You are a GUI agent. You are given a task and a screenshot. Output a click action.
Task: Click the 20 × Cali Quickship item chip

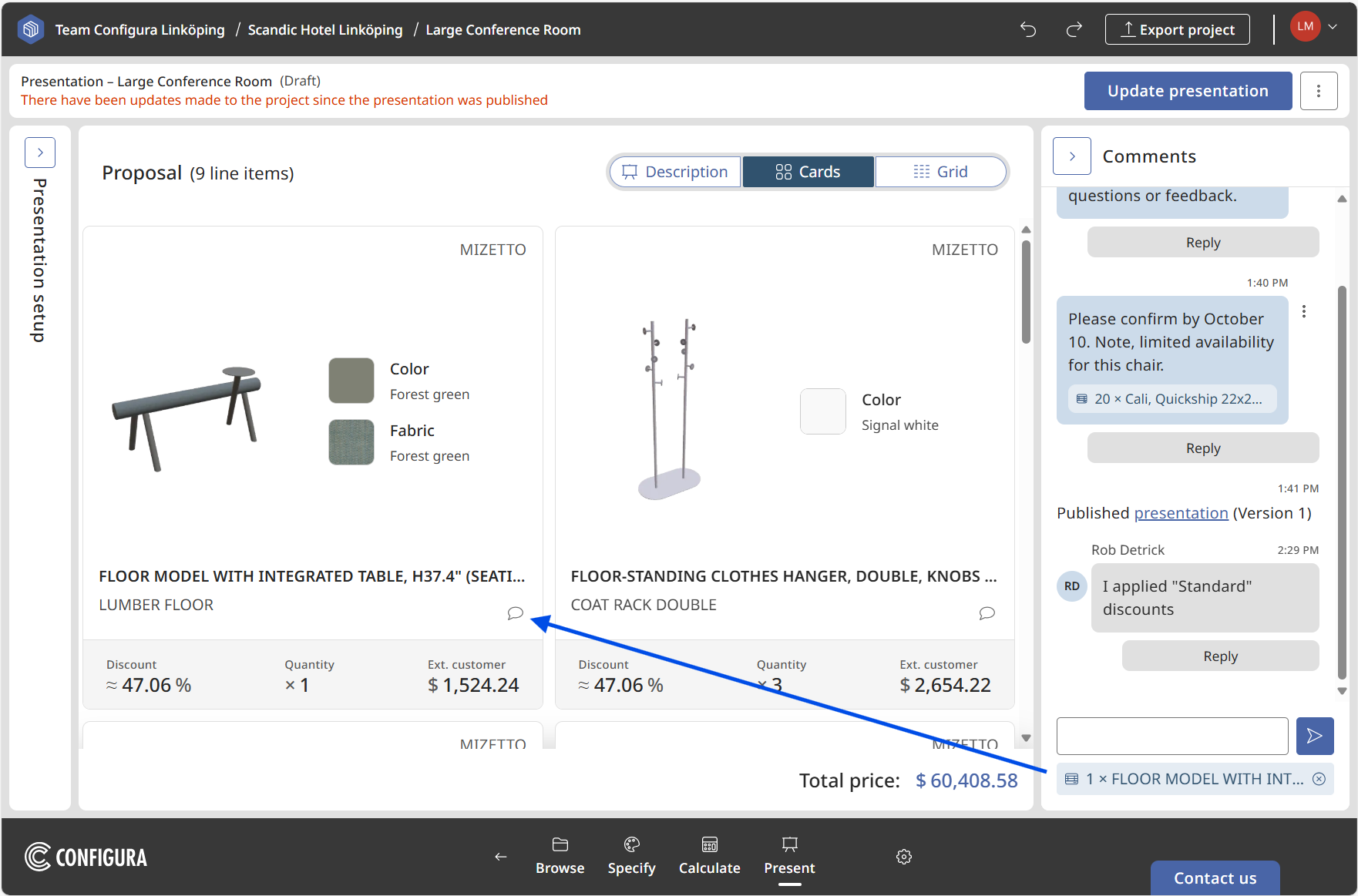pyautogui.click(x=1172, y=398)
